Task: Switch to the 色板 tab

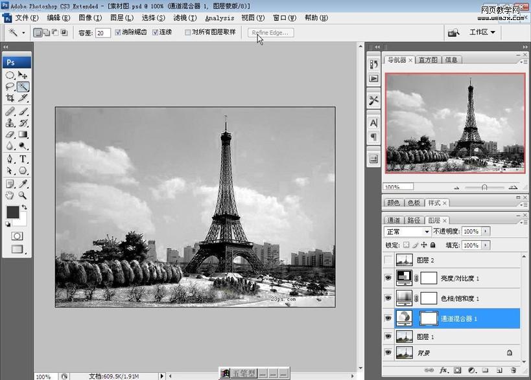Action: (x=414, y=203)
